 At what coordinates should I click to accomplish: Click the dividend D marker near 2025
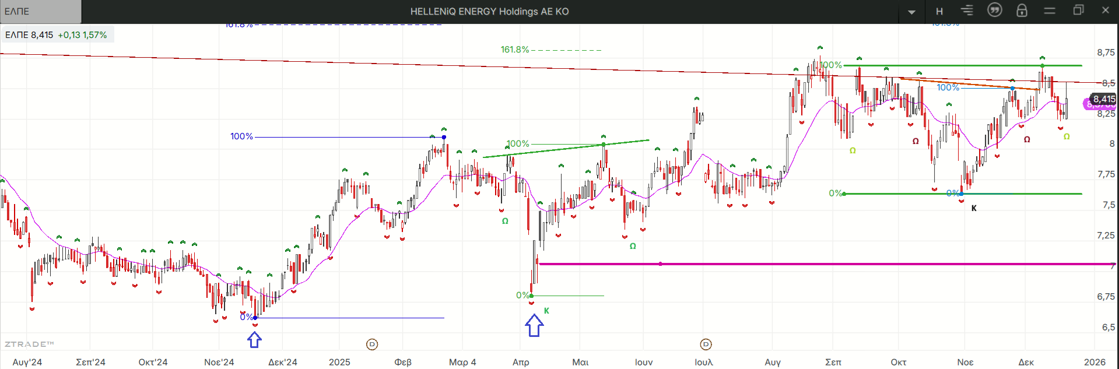click(x=372, y=345)
